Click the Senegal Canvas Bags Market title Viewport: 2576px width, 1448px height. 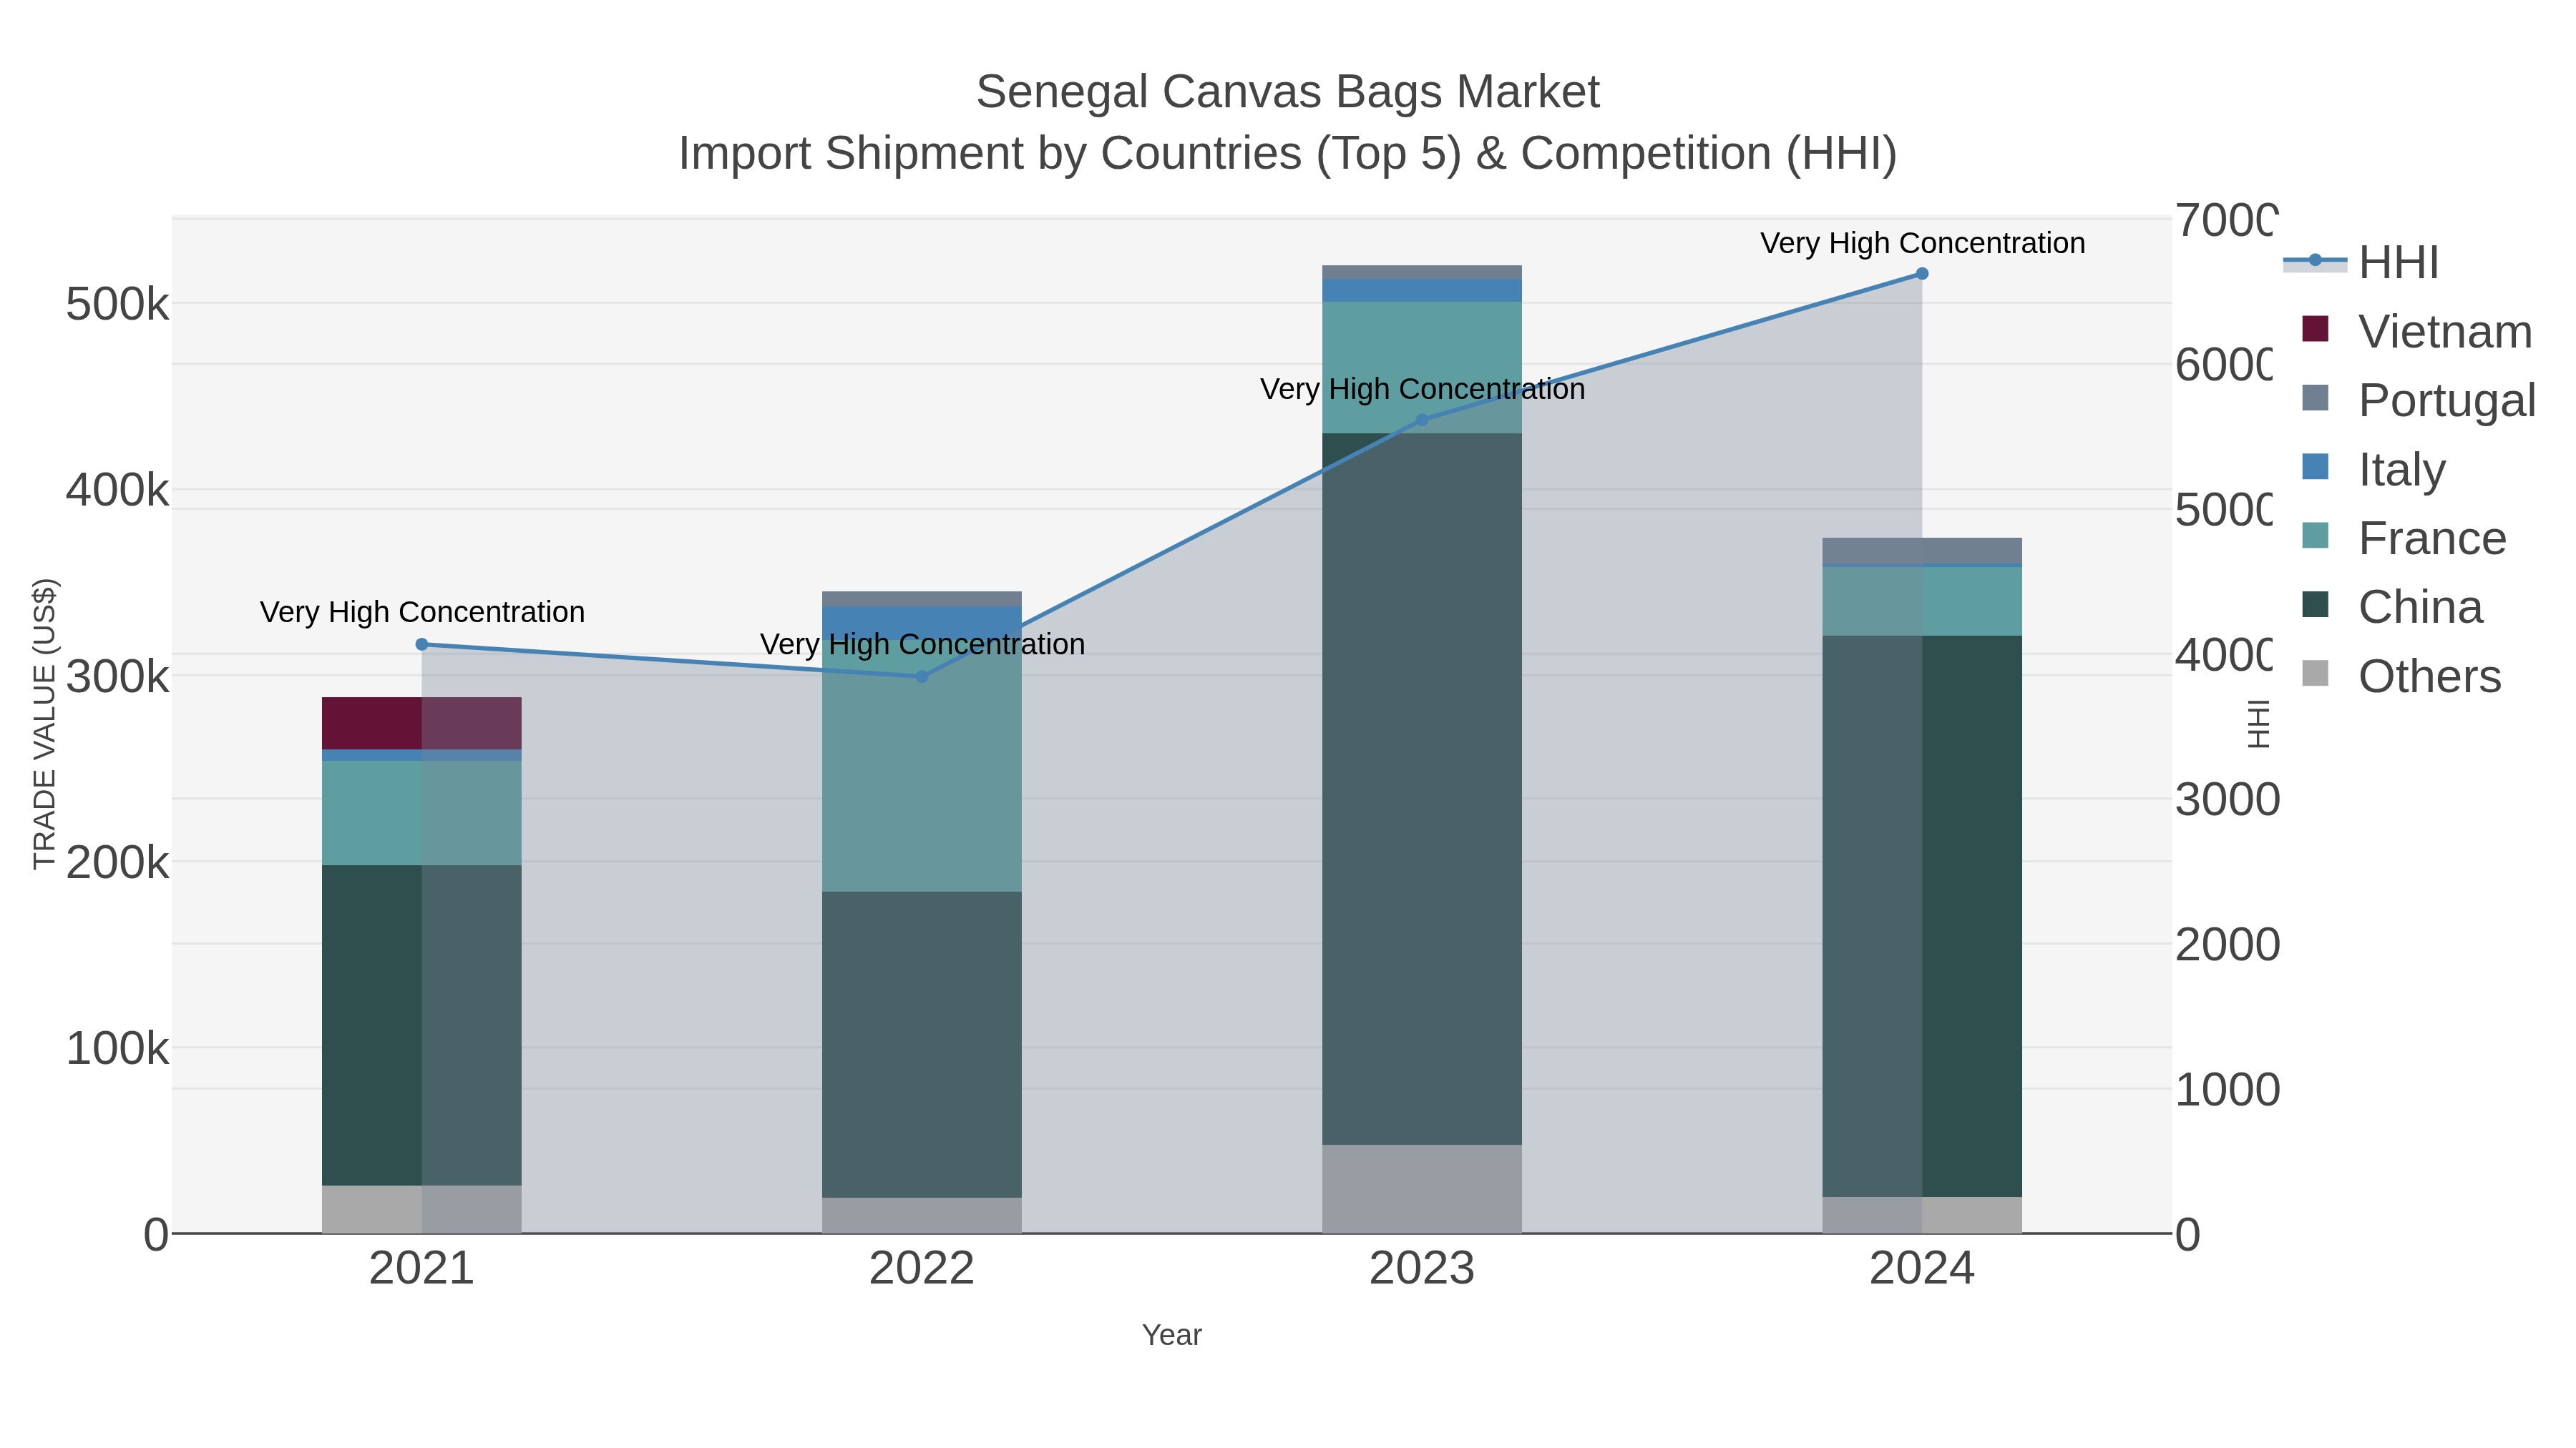1288,92
